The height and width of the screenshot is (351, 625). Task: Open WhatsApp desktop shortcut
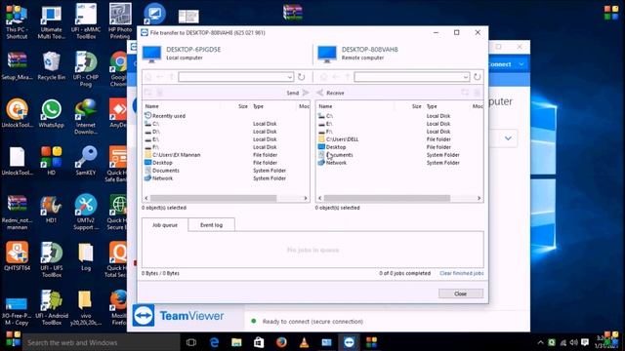click(51, 113)
